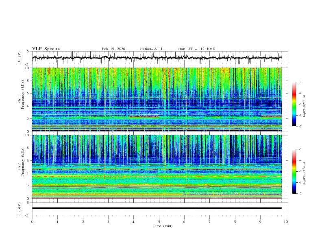Viewport: 322px width, 249px height.
Task: Click the flat ch.3 voltage trace
Action: [x=157, y=208]
